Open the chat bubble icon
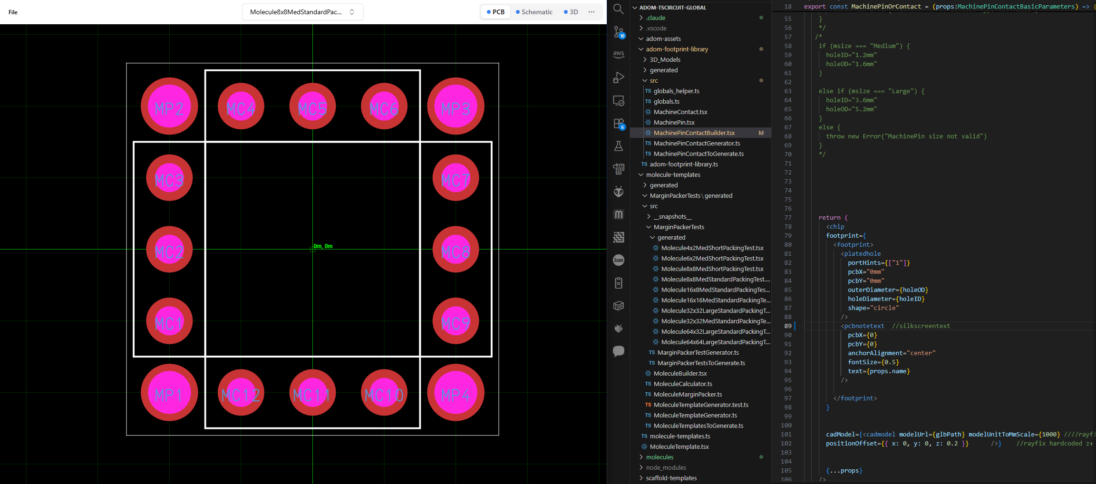The width and height of the screenshot is (1096, 484). (x=618, y=351)
